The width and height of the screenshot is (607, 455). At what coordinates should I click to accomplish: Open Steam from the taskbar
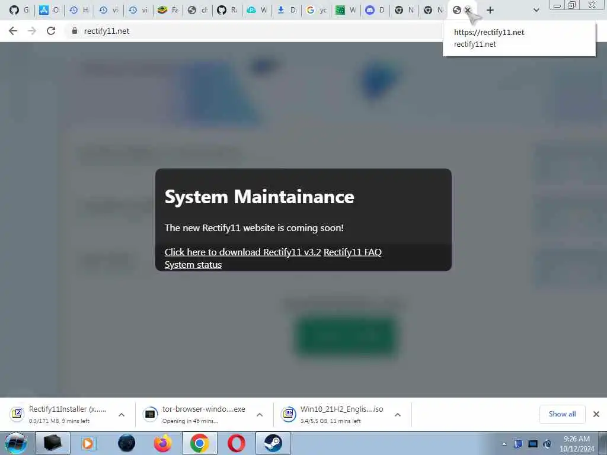point(273,443)
